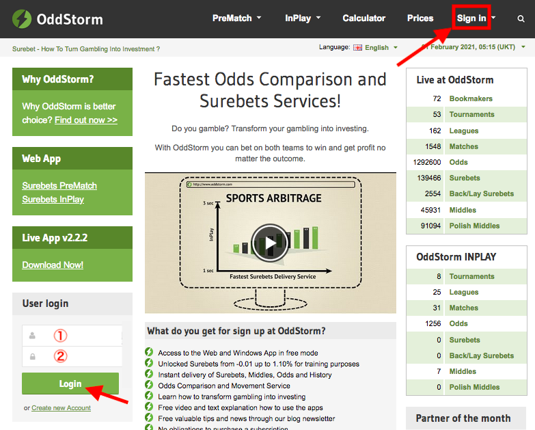Click the green Login button
Screen dimensions: 535x430
click(x=70, y=384)
